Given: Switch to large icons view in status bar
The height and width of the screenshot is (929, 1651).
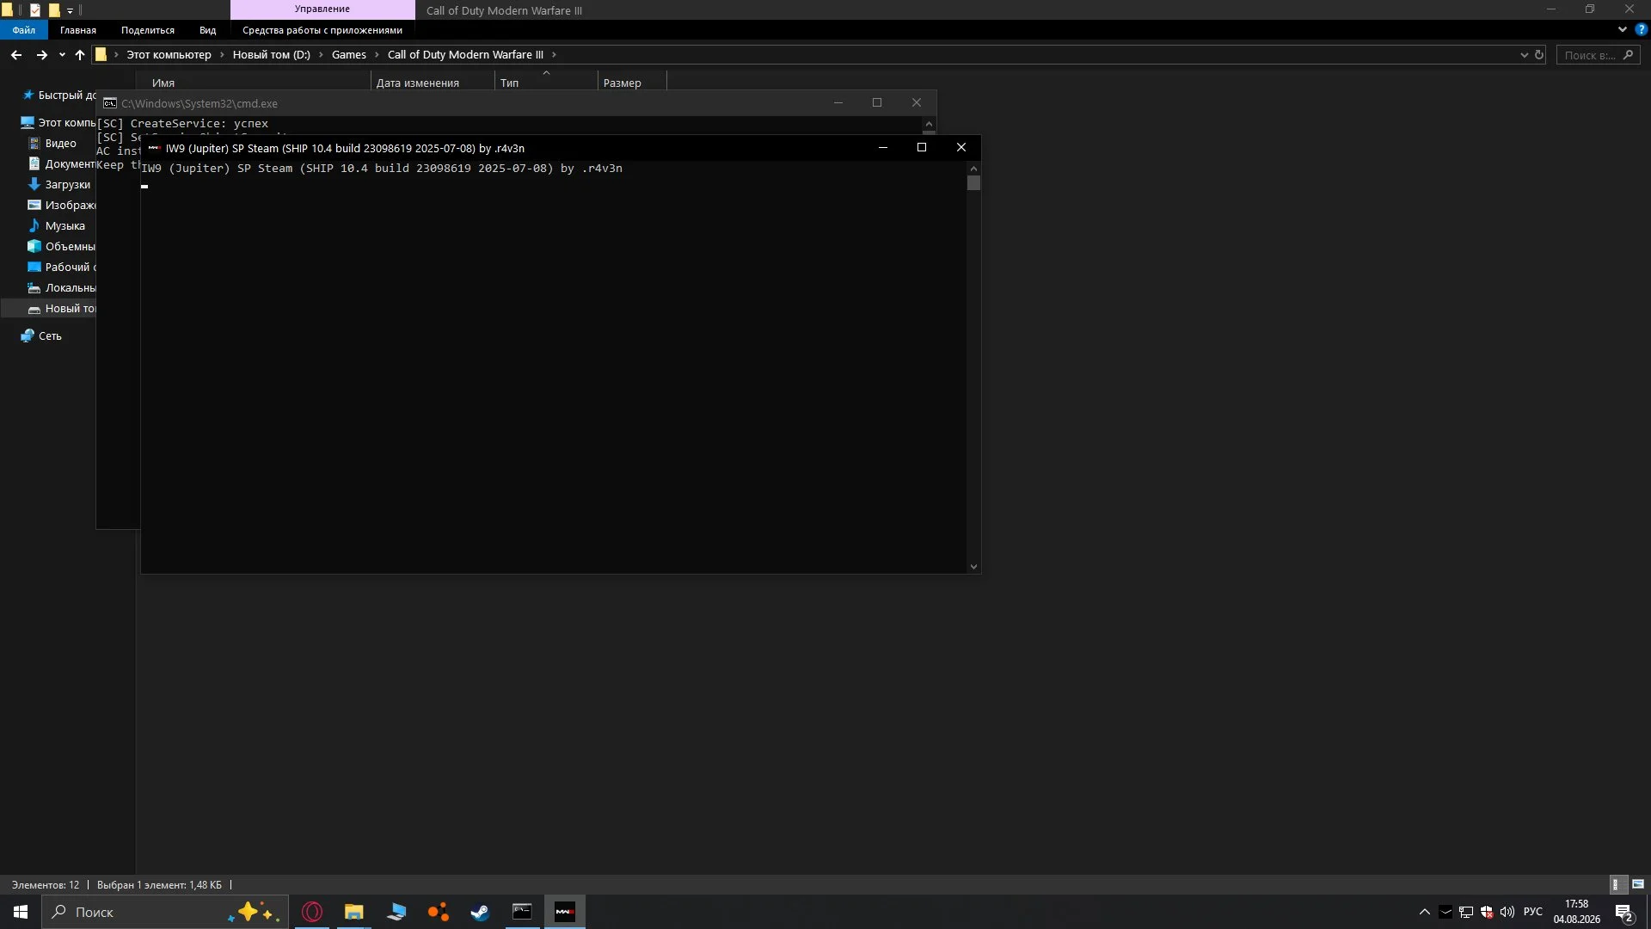Looking at the screenshot, I should click(x=1637, y=884).
